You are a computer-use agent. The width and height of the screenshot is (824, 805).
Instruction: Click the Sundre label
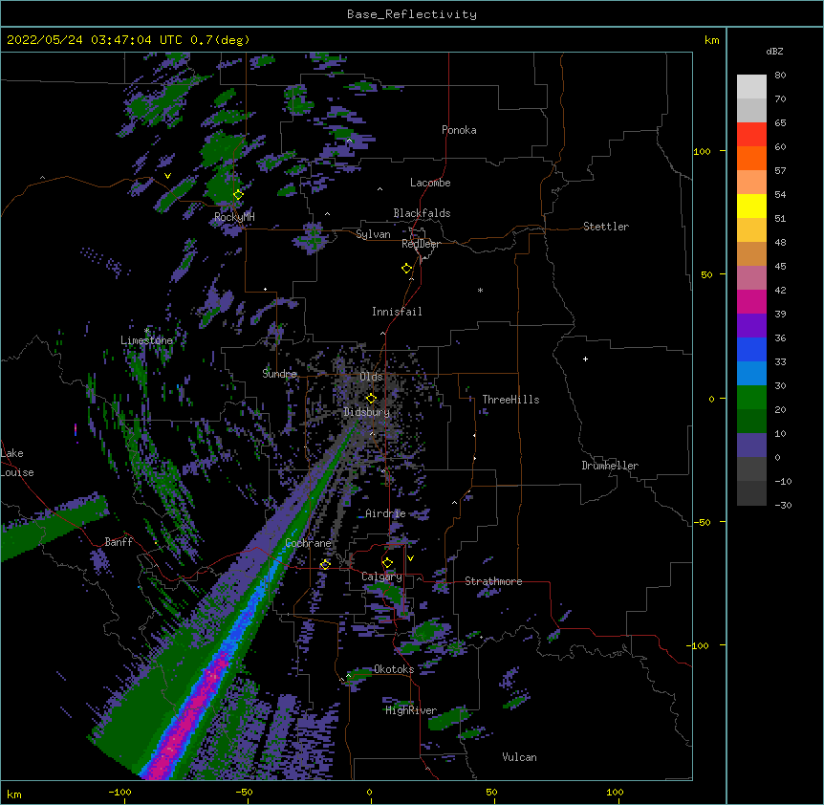(279, 374)
